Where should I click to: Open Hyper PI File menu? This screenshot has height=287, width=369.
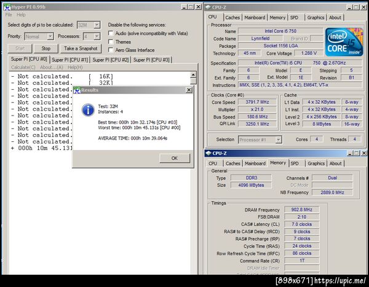[x=9, y=15]
